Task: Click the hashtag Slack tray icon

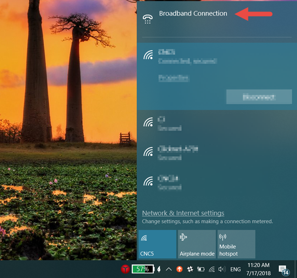Action: coord(190,269)
